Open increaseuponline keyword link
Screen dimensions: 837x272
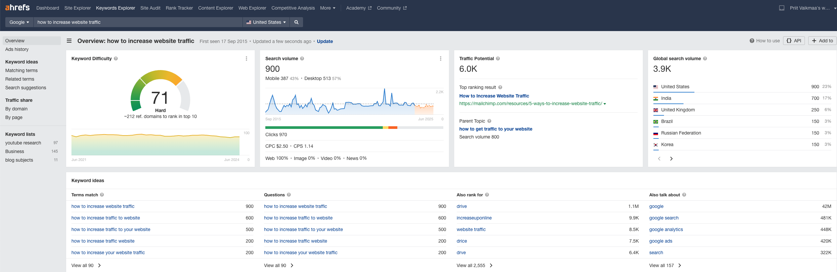tap(474, 218)
